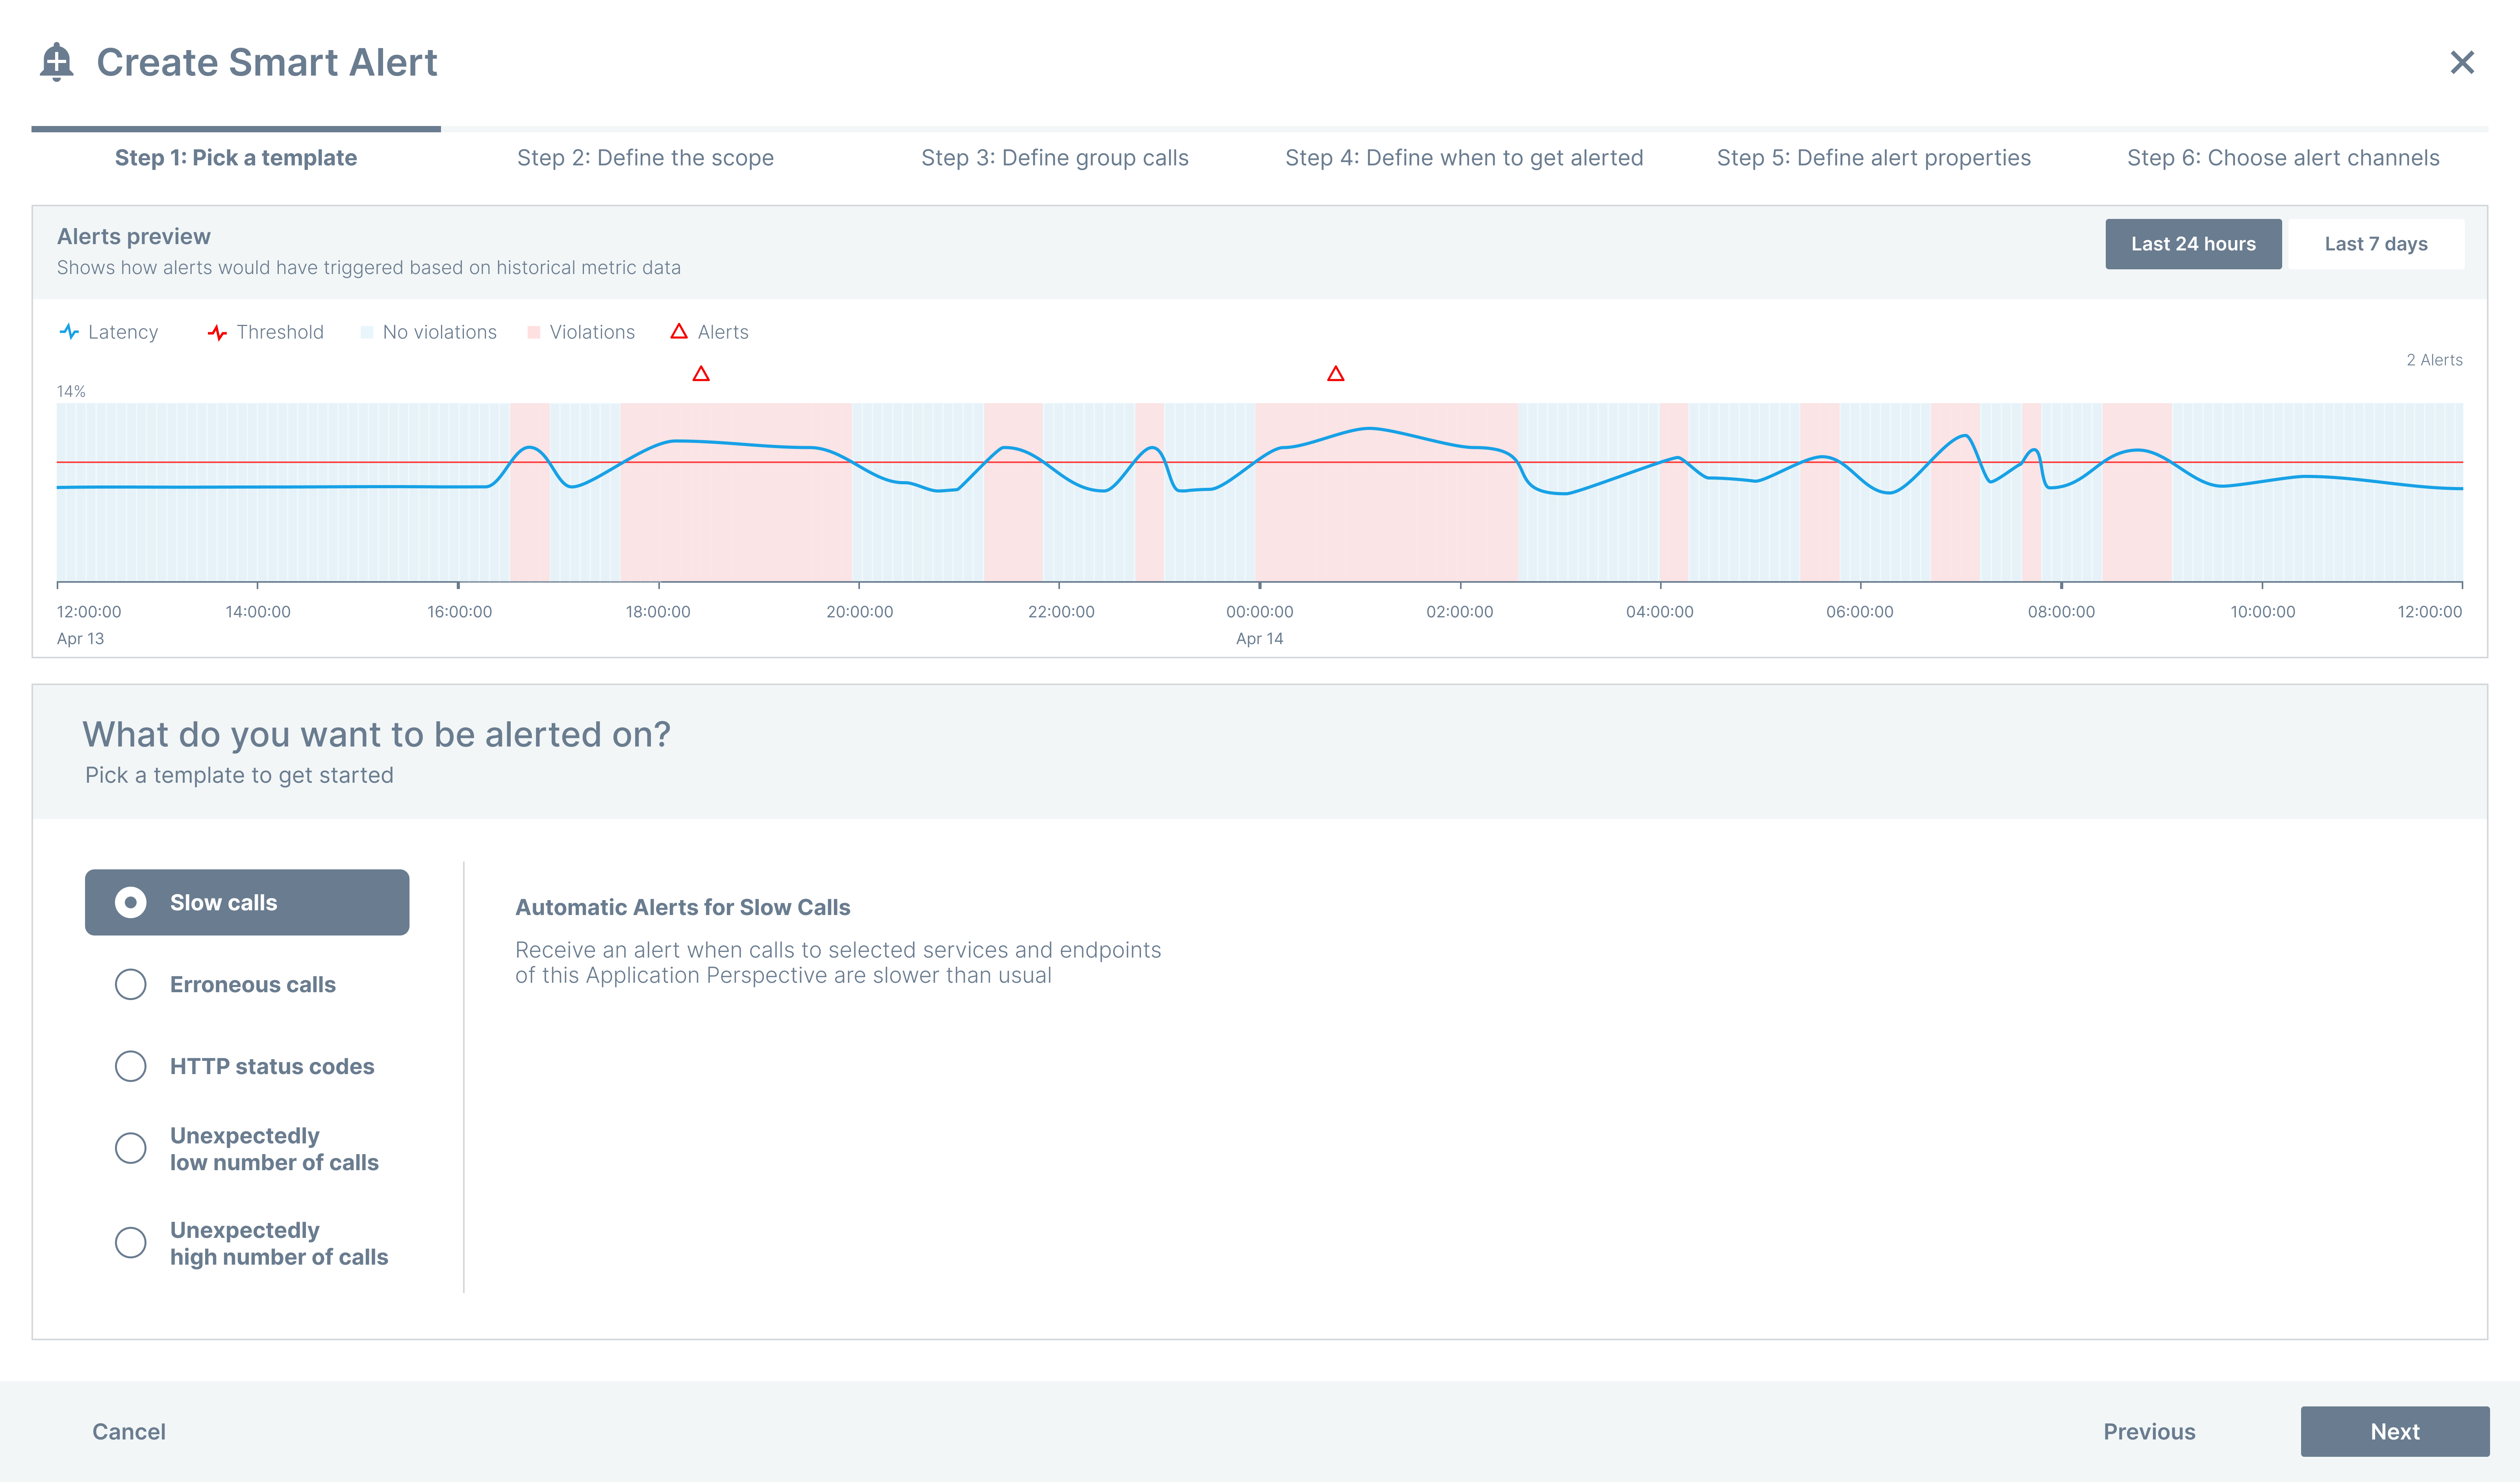Click Cancel at the bottom left
Image resolution: width=2520 pixels, height=1482 pixels.
pos(129,1431)
